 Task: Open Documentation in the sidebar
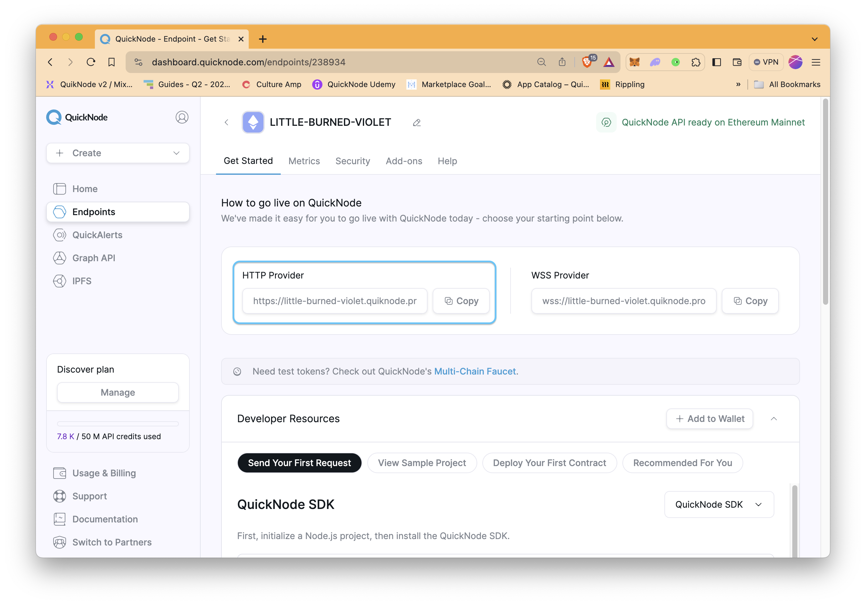click(x=118, y=519)
